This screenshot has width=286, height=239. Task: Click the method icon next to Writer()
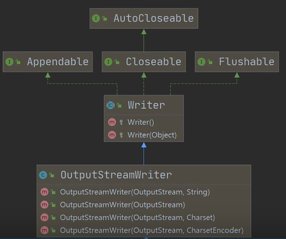(112, 122)
